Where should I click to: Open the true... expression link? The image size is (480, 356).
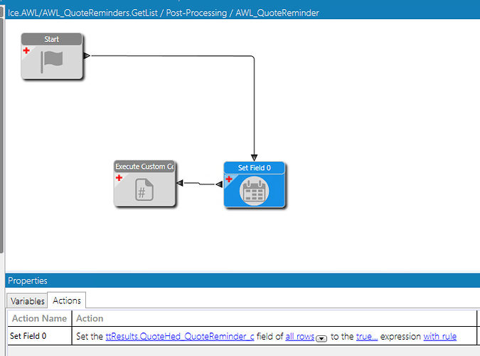click(x=367, y=336)
